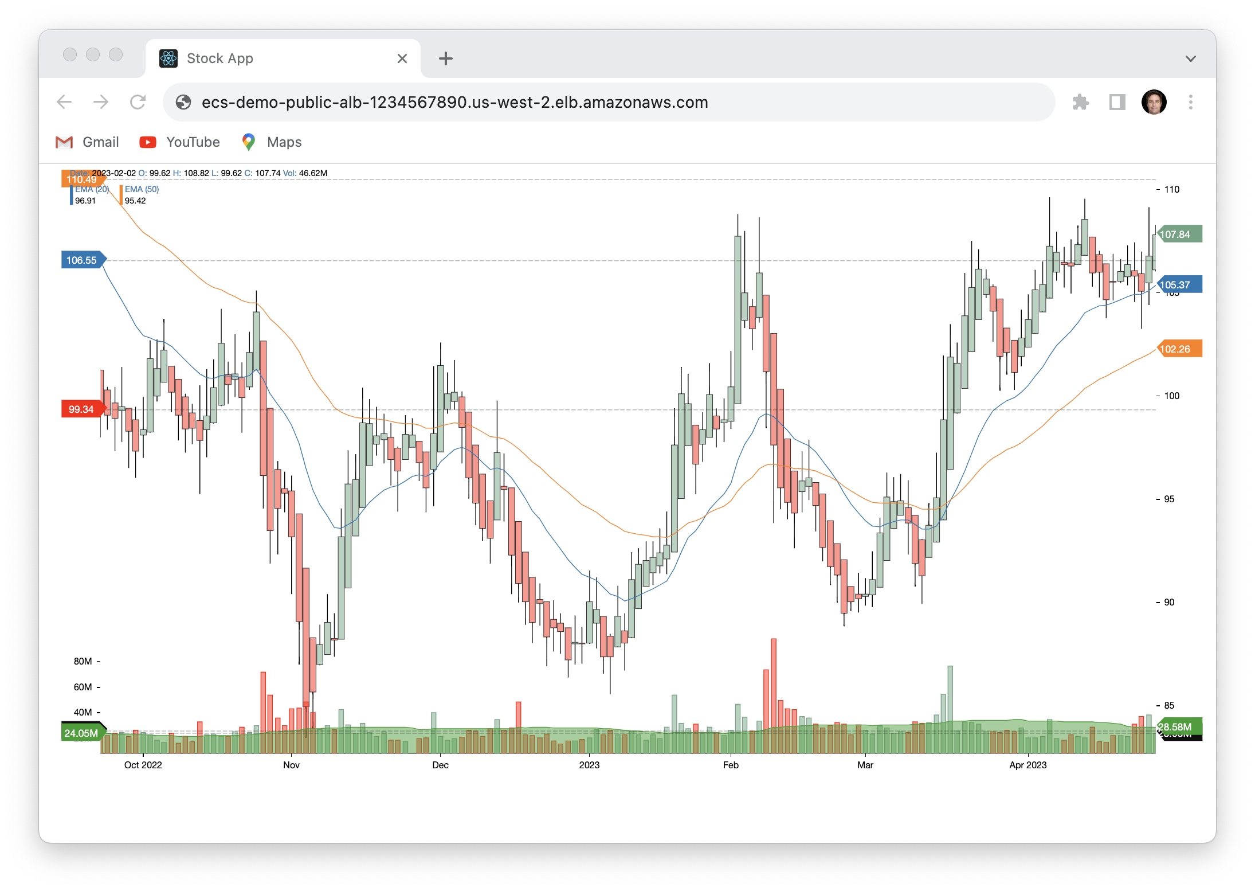Viewport: 1255px width, 891px height.
Task: Open the YouTube bookmark
Action: [x=180, y=142]
